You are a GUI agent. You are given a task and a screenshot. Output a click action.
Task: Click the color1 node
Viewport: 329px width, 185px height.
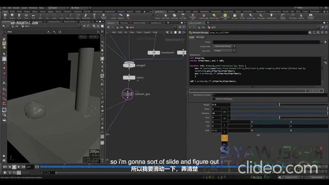[x=129, y=78]
